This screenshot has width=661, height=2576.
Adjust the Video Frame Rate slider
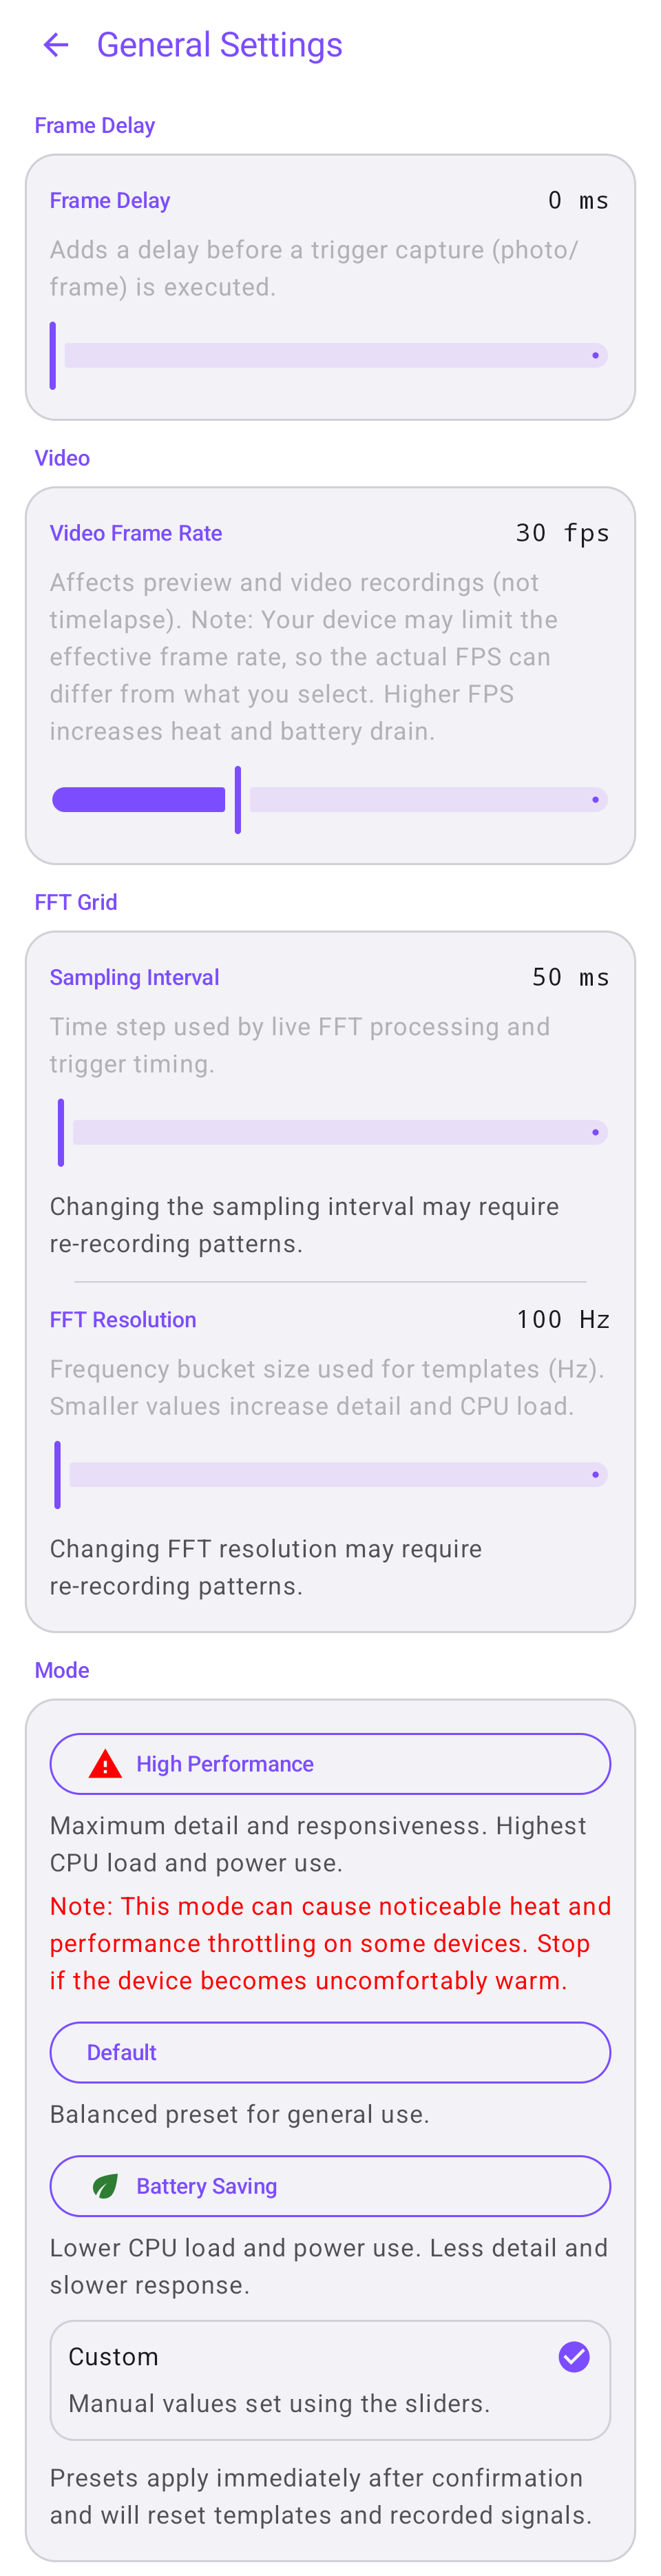(238, 799)
